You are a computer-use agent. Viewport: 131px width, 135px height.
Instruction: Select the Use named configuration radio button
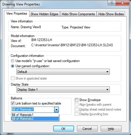pyautogui.click(x=13, y=66)
